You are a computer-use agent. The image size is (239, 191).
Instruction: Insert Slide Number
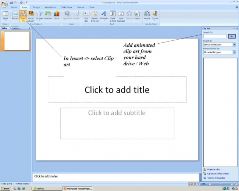[x=121, y=16]
